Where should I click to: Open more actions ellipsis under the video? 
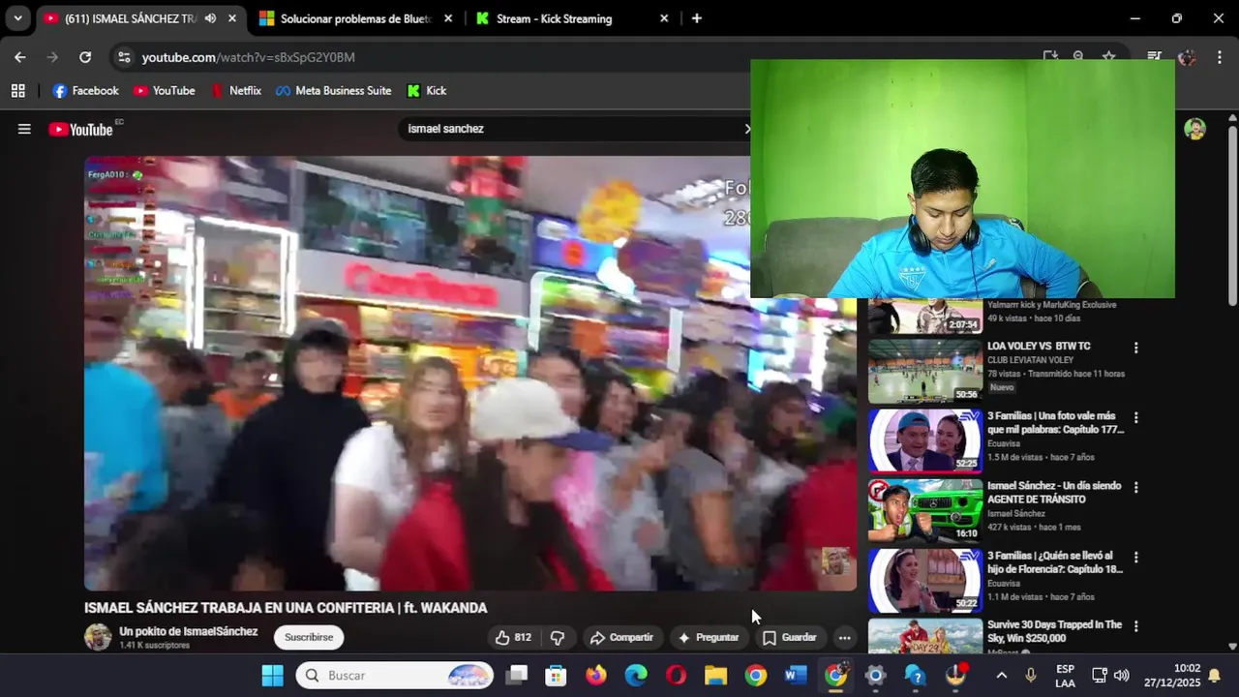(x=844, y=637)
